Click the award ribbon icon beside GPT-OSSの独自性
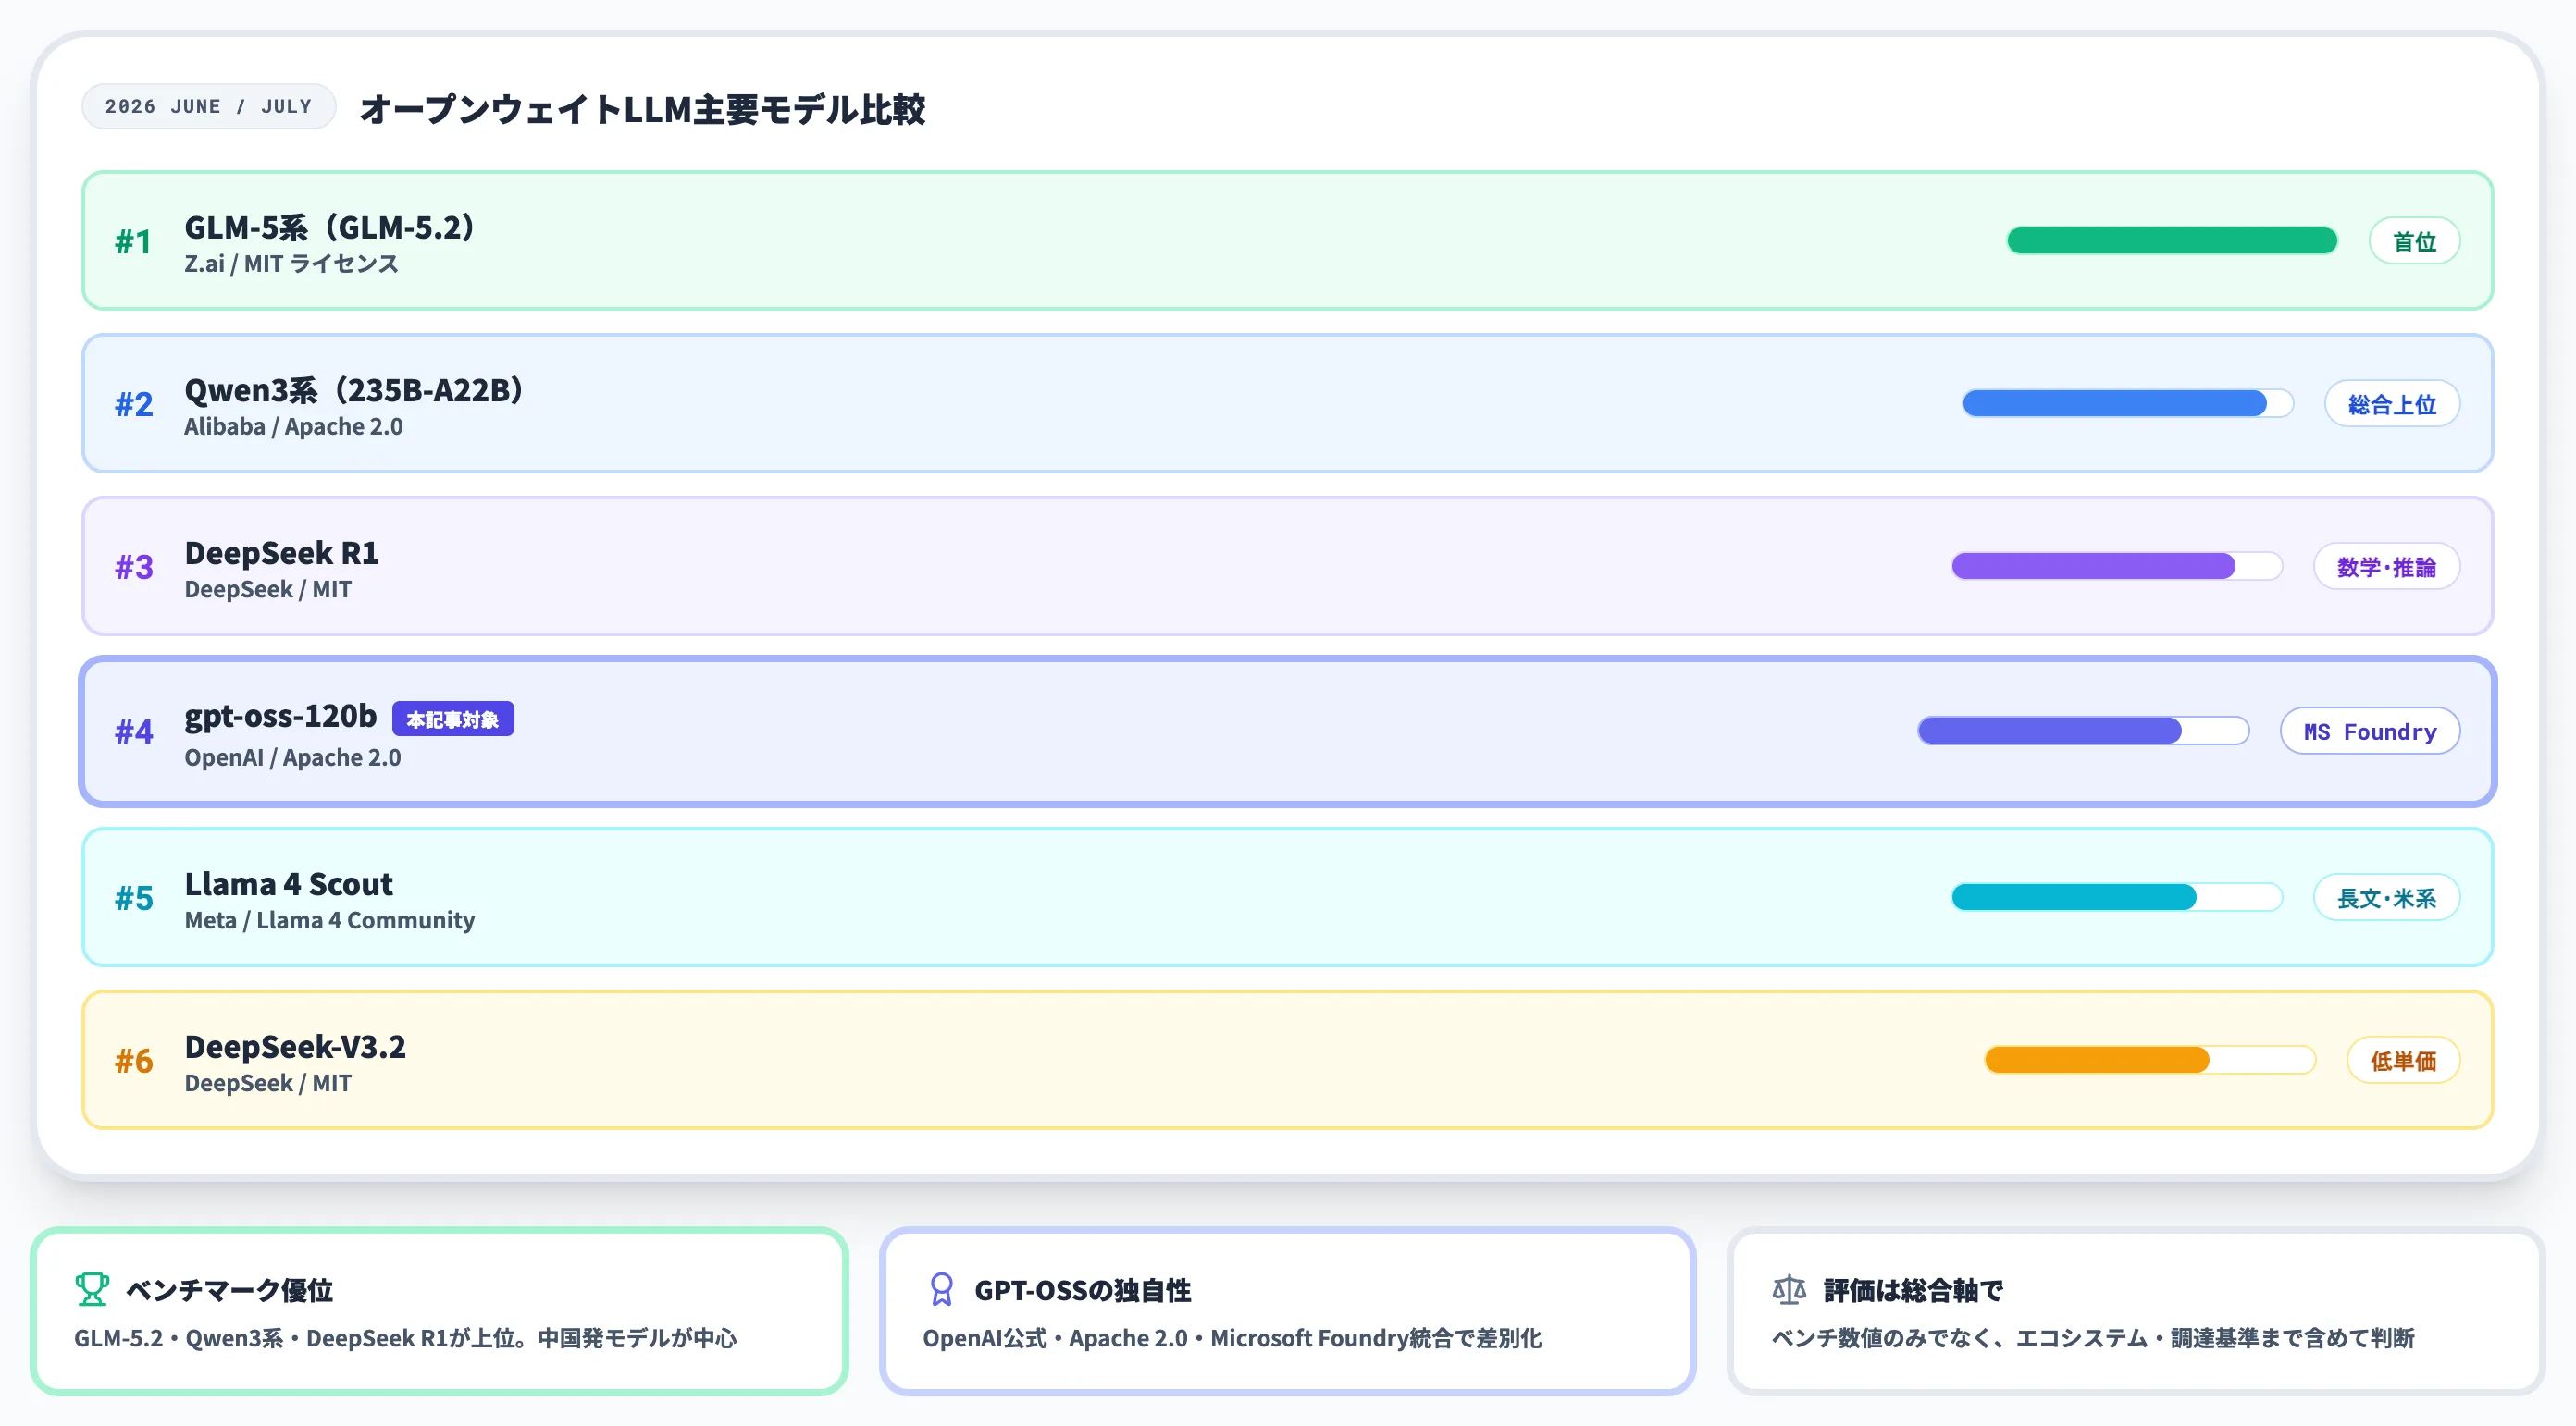 coord(941,1289)
